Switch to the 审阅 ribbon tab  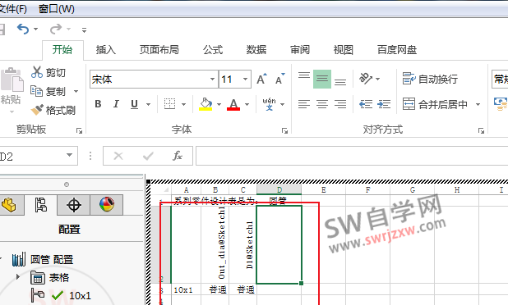click(x=300, y=50)
